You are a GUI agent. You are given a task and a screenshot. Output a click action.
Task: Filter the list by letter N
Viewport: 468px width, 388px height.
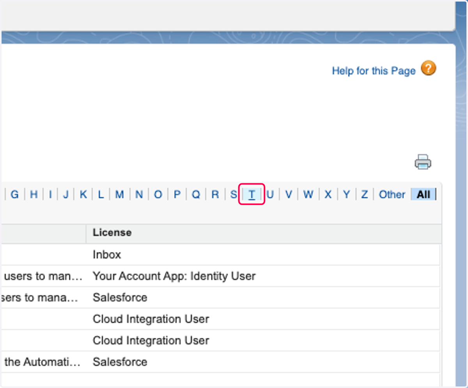(139, 194)
